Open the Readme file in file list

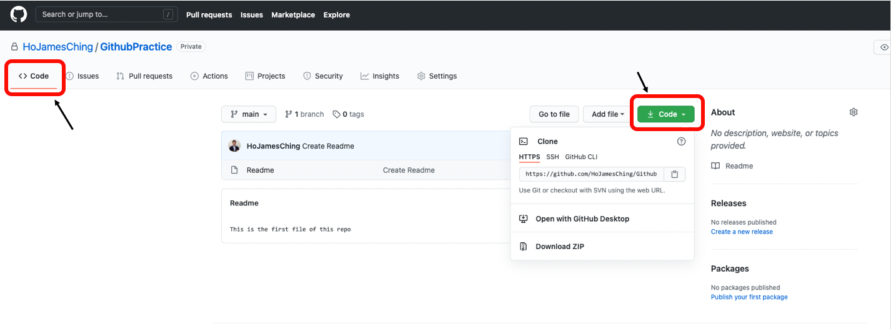pyautogui.click(x=261, y=170)
